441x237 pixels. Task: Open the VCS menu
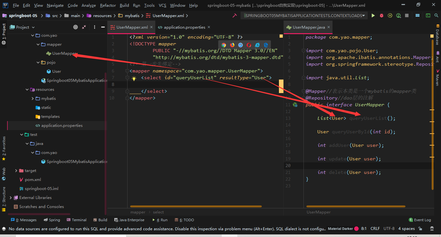pyautogui.click(x=162, y=5)
